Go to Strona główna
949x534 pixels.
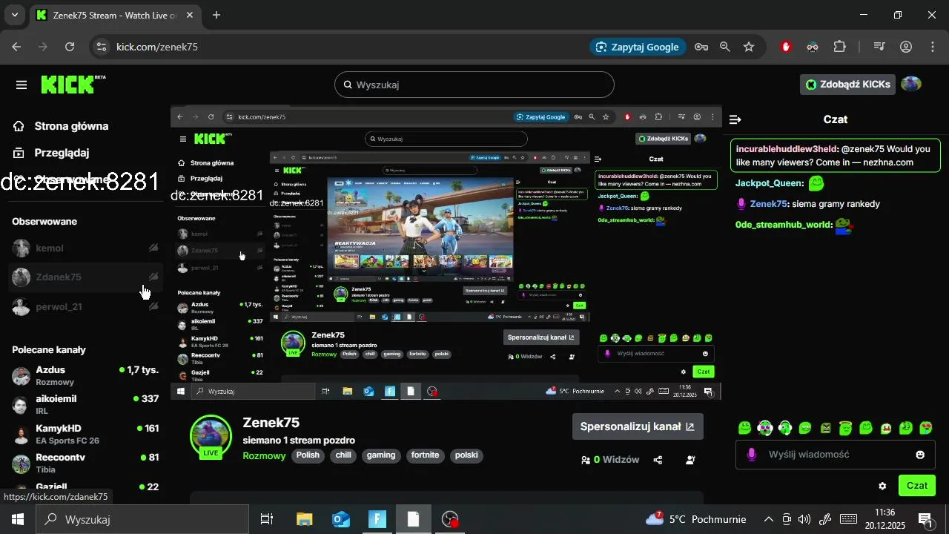[71, 126]
